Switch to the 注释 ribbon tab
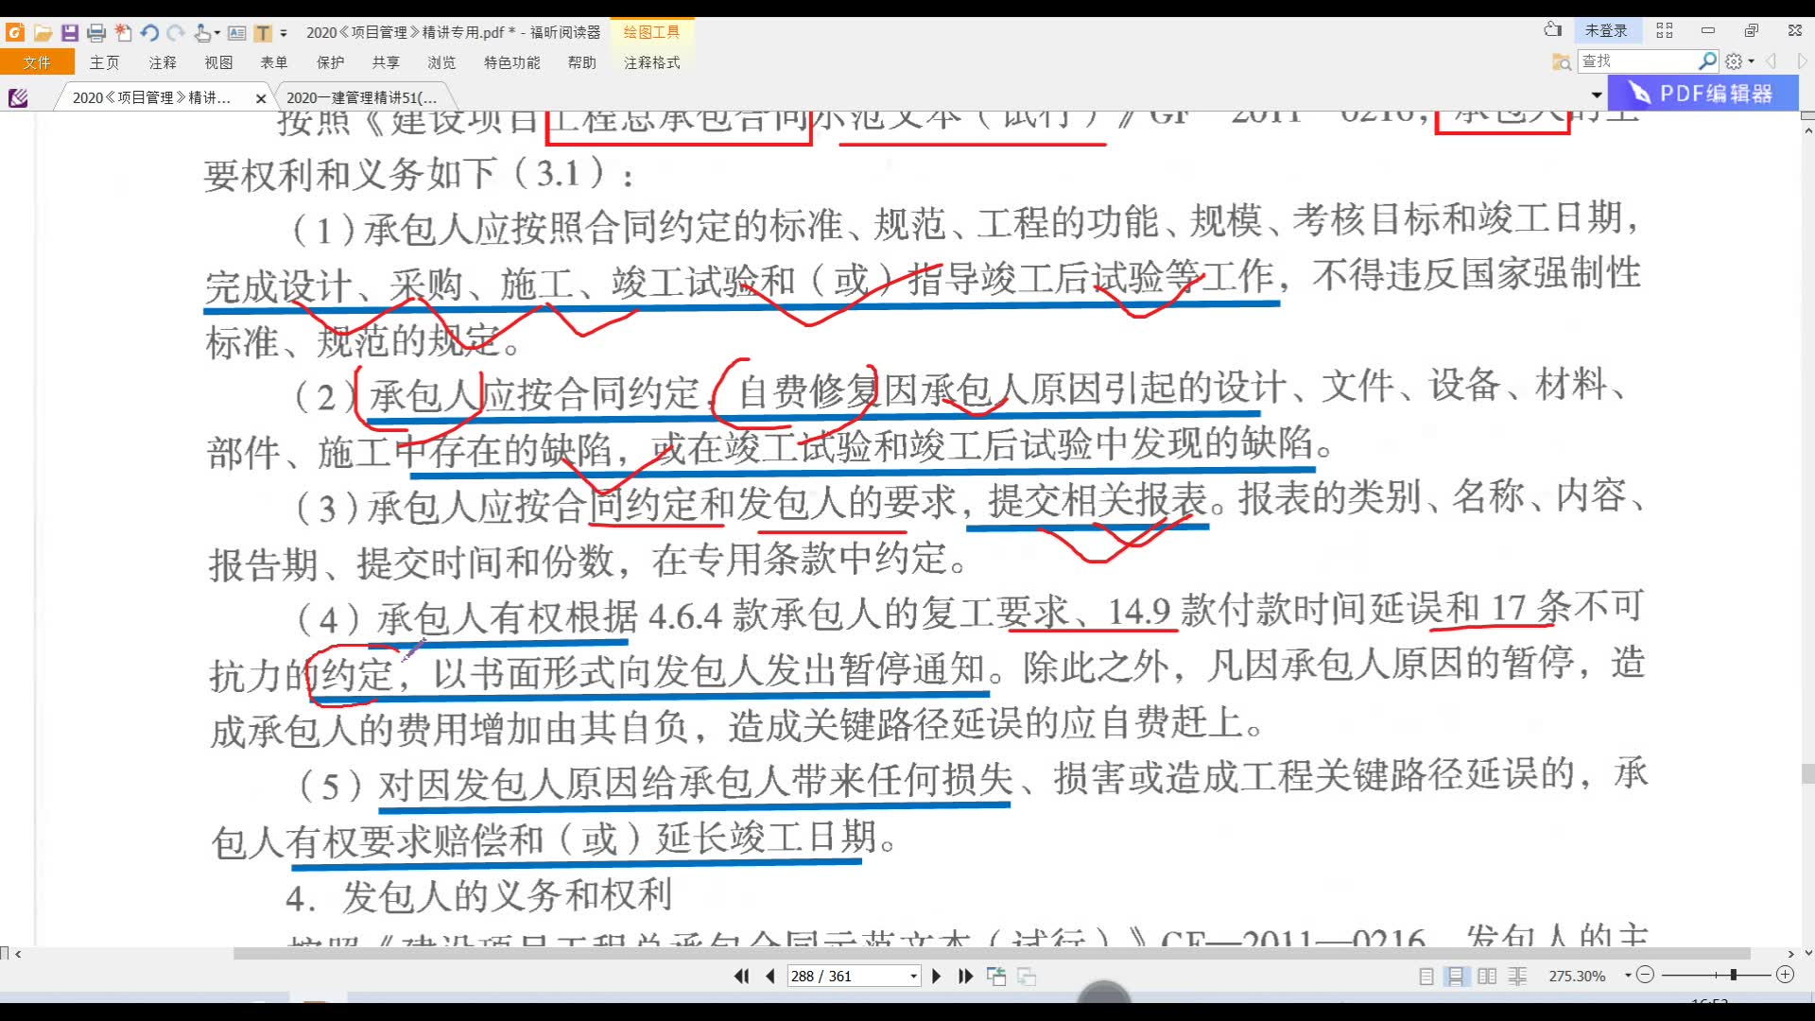This screenshot has width=1815, height=1021. tap(162, 62)
